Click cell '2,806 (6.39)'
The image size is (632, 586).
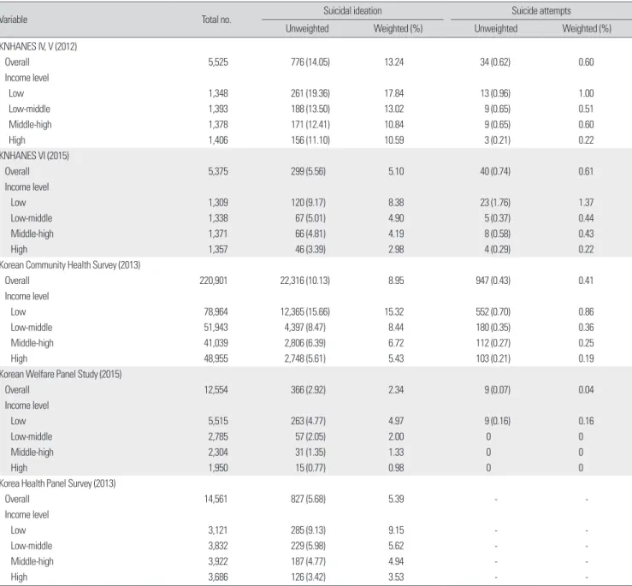[x=304, y=343]
